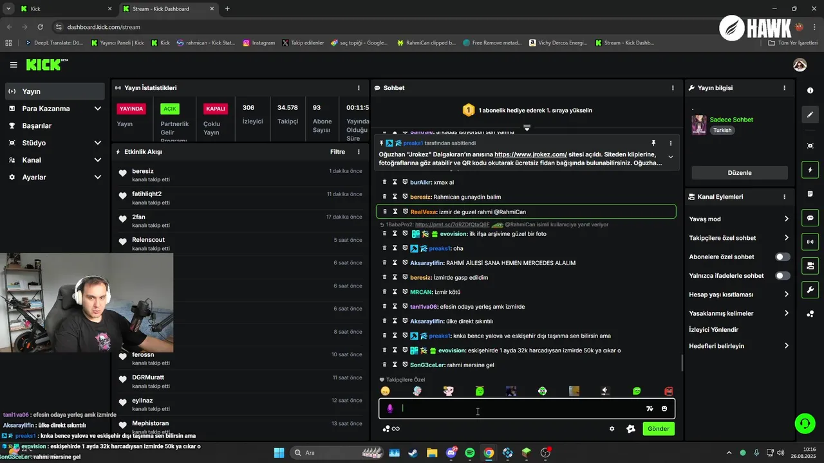824x463 pixels.
Task: Open the user avatar at top right
Action: click(x=800, y=65)
